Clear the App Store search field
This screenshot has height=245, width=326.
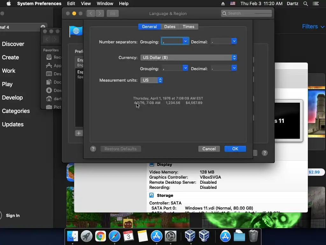43,27
